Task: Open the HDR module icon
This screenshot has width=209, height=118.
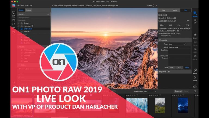Action: [x=195, y=49]
